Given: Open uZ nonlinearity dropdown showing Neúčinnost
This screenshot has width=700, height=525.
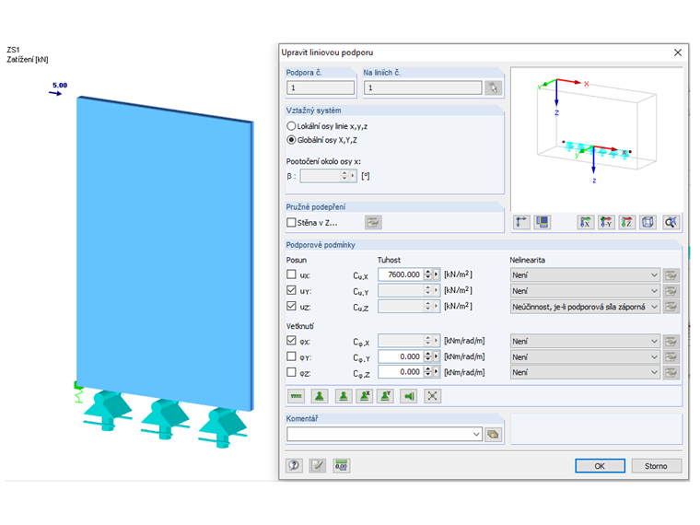Looking at the screenshot, I should click(x=585, y=307).
